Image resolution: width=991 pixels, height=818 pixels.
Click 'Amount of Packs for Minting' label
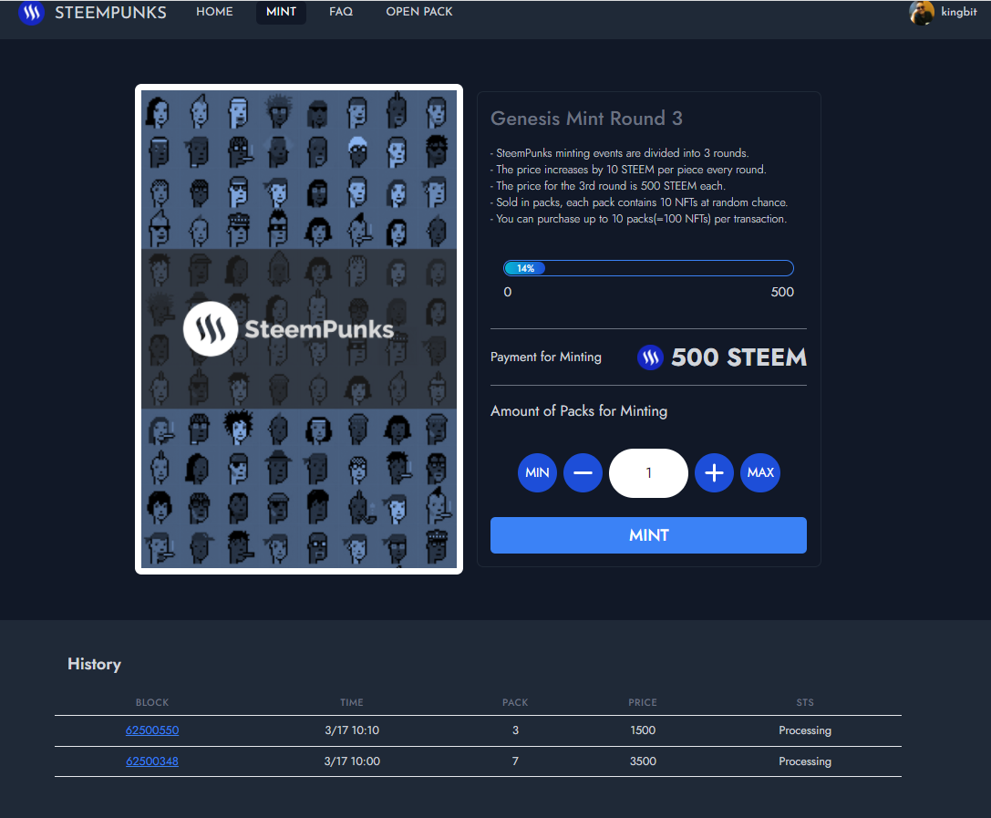[579, 411]
